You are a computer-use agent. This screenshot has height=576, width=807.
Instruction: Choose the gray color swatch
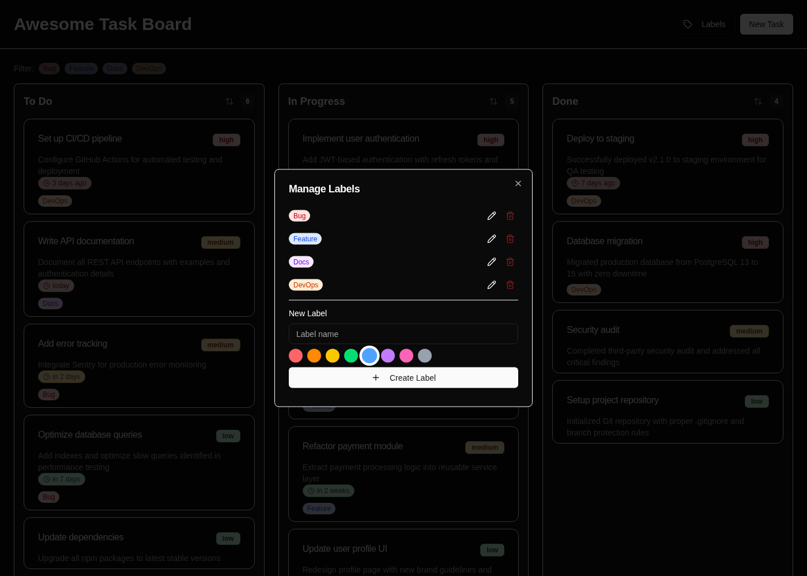pyautogui.click(x=425, y=356)
